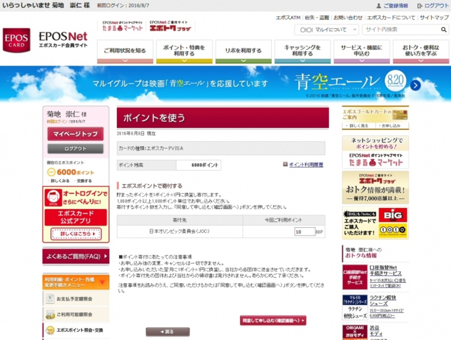
Task: Click the gold coin icon beside 6000ポイント
Action: [51, 172]
